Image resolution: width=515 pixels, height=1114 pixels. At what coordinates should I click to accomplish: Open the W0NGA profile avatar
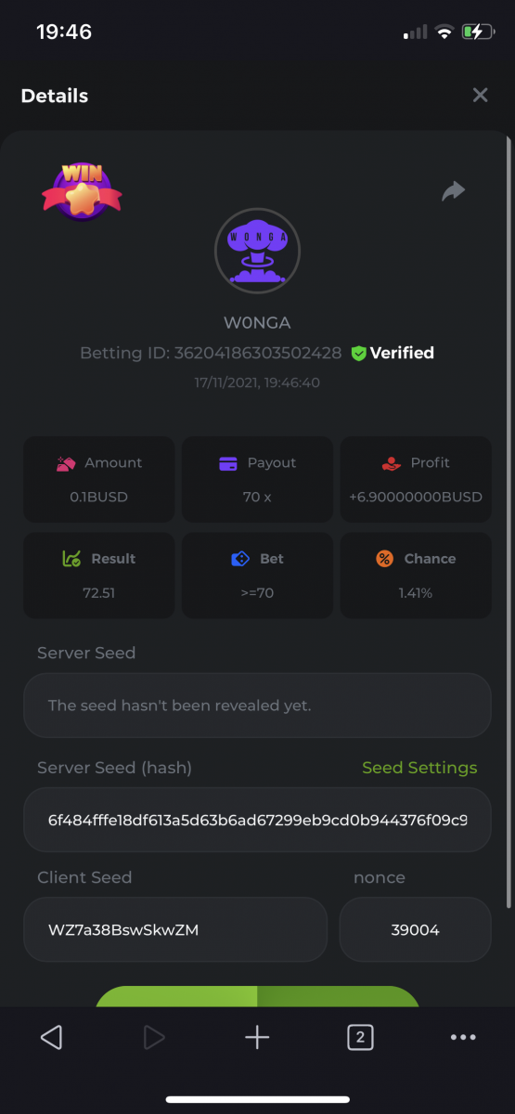[x=257, y=251]
